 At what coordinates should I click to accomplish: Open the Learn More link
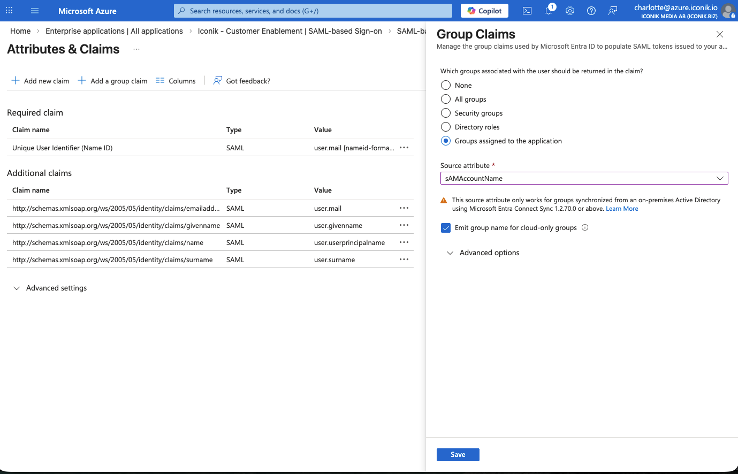point(622,209)
